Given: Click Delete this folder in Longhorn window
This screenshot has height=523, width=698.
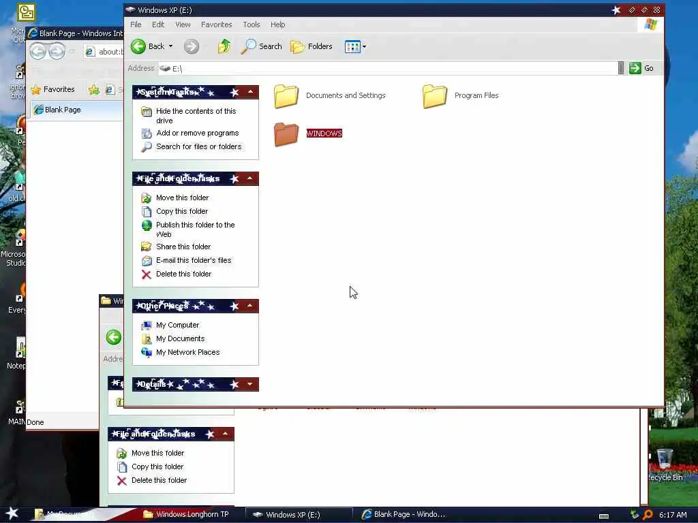Looking at the screenshot, I should click(159, 480).
